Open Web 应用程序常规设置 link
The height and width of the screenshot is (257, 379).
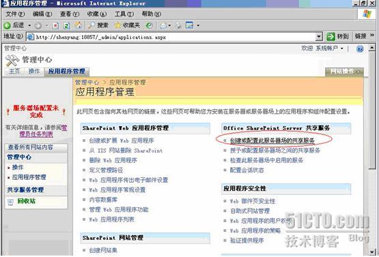(x=117, y=190)
